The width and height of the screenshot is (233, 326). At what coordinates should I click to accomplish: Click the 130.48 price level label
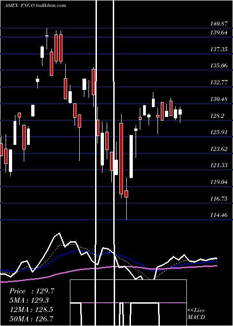[219, 99]
